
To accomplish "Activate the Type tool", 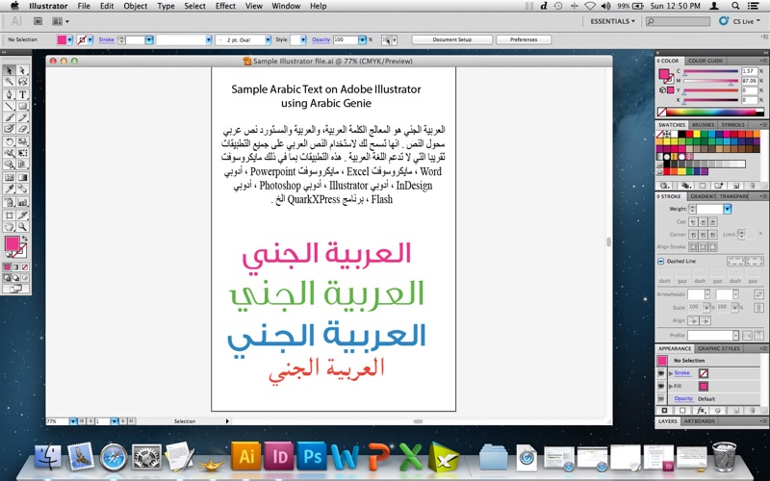I will 22,94.
